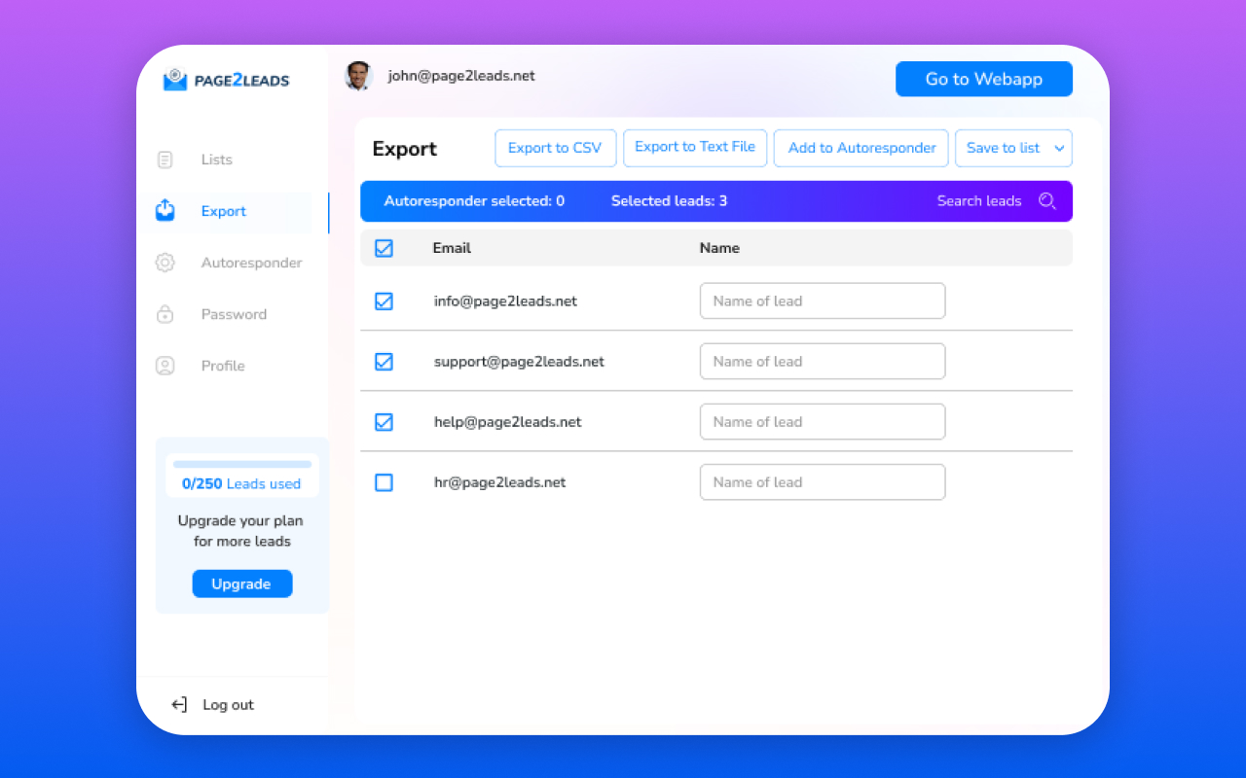Screen dimensions: 1246x778
Task: Open the Password settings page
Action: (234, 314)
